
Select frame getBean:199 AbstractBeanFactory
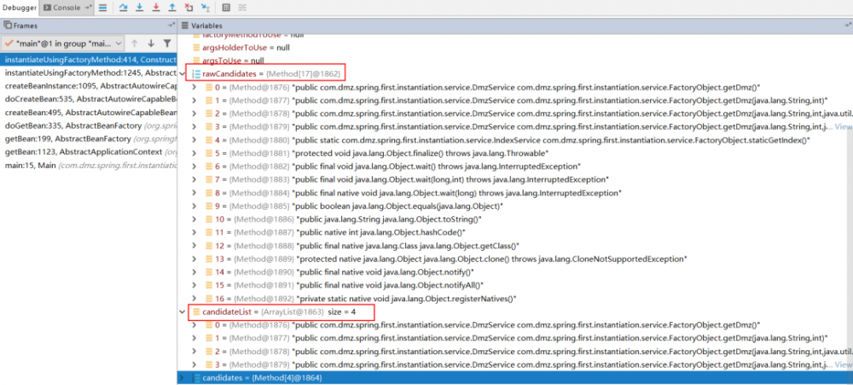click(x=89, y=139)
